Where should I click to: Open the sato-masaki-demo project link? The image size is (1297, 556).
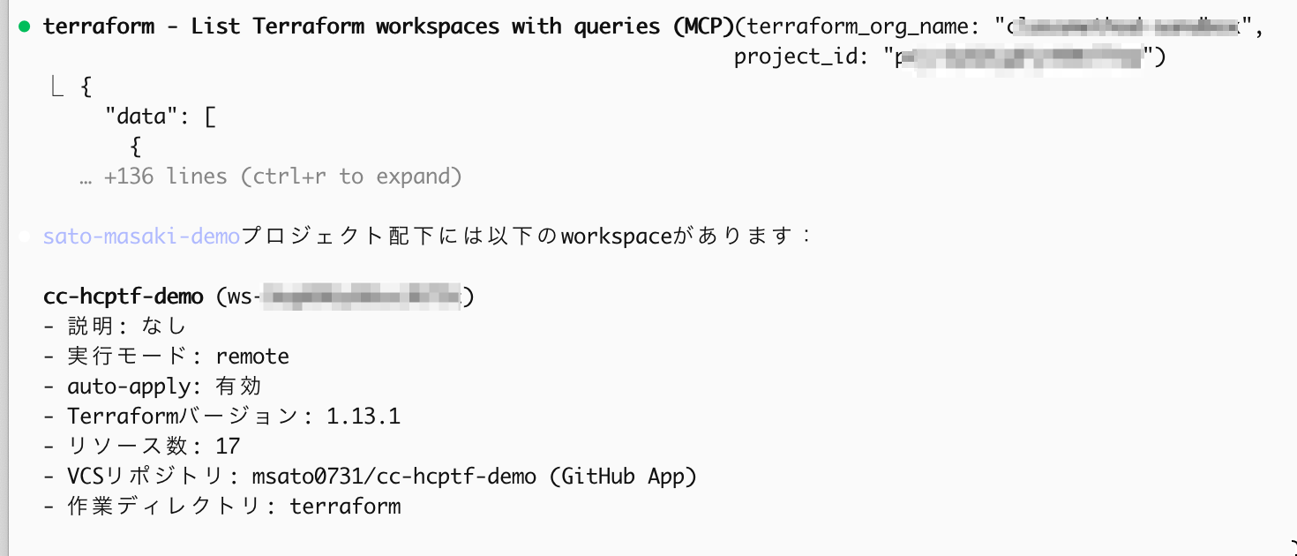pos(141,237)
